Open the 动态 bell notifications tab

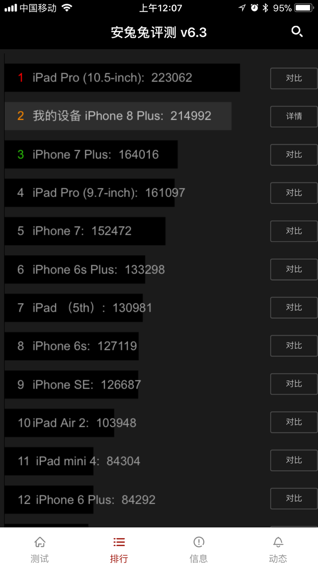(278, 542)
